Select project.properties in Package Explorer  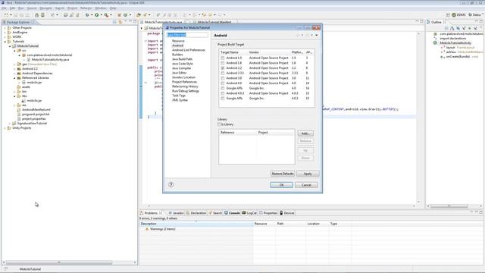(33, 119)
